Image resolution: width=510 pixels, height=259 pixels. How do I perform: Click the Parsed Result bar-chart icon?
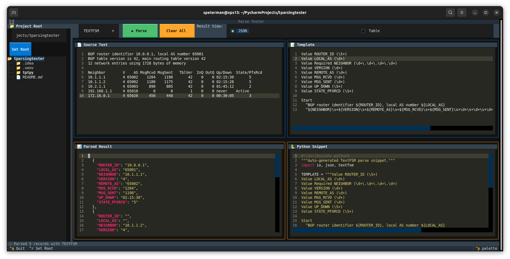[x=79, y=146]
